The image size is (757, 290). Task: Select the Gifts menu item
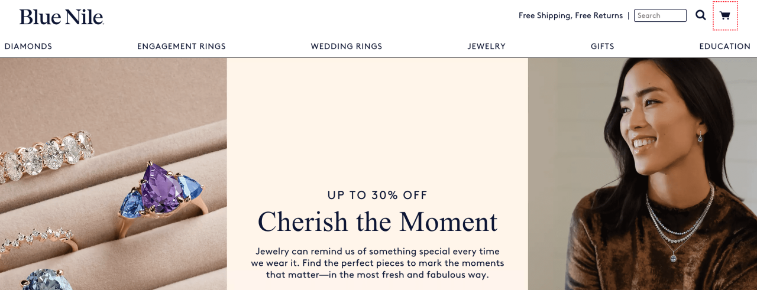[x=602, y=46]
